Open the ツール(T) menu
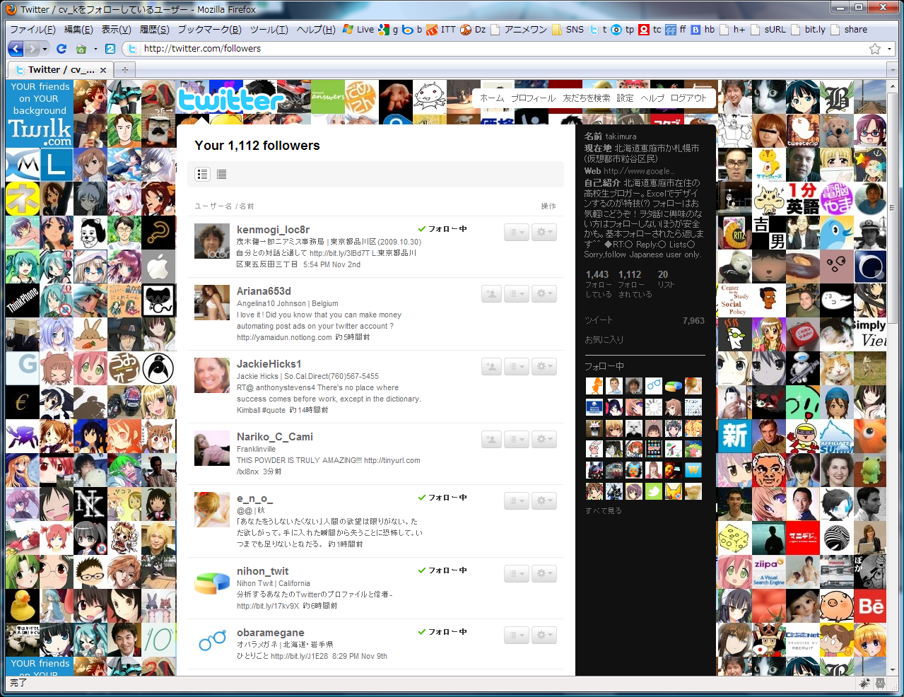This screenshot has height=697, width=904. click(x=269, y=30)
